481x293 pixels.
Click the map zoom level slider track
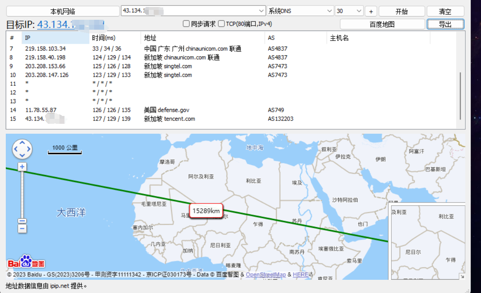[x=22, y=194]
